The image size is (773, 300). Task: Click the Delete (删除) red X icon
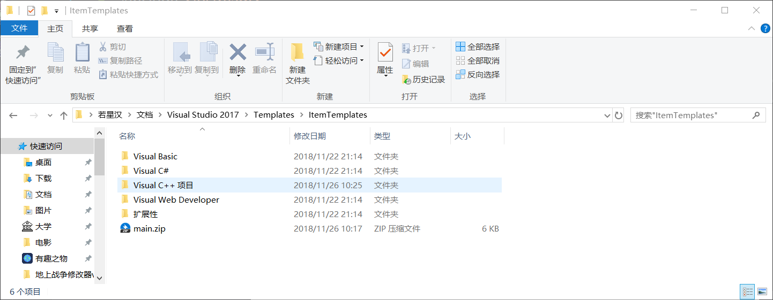click(237, 52)
